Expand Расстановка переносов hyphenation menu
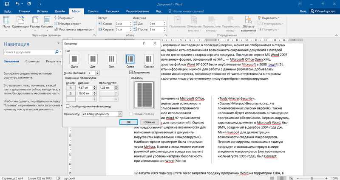Viewport: 340px width, 180px height. [x=74, y=29]
